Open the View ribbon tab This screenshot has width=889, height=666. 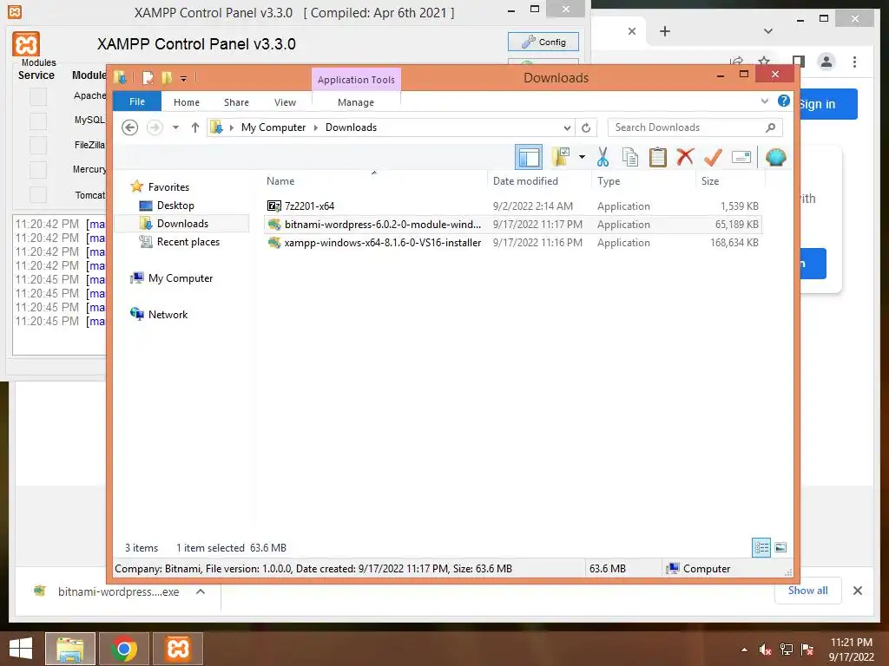click(285, 102)
